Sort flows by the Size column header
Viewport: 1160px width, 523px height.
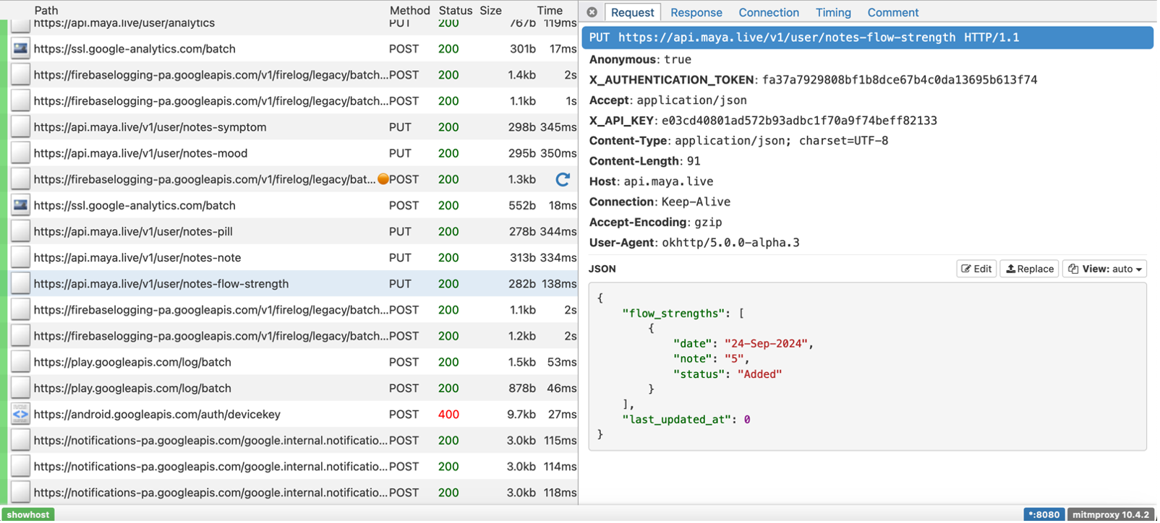(x=490, y=10)
